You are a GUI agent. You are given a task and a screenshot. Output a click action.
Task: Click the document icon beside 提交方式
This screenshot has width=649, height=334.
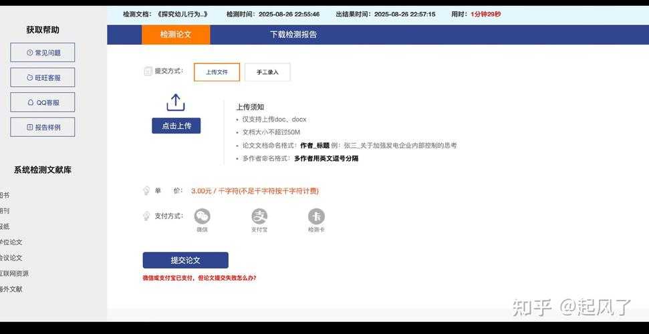coord(148,71)
